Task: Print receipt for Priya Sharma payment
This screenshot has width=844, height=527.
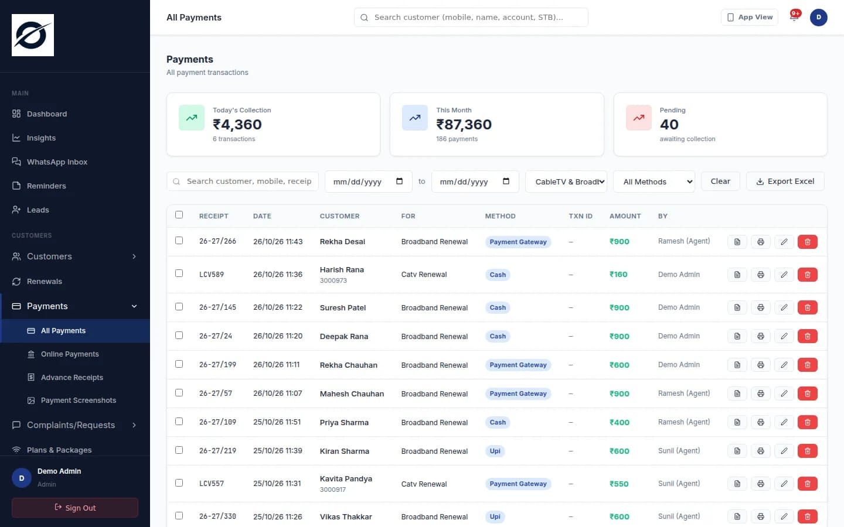Action: [761, 422]
